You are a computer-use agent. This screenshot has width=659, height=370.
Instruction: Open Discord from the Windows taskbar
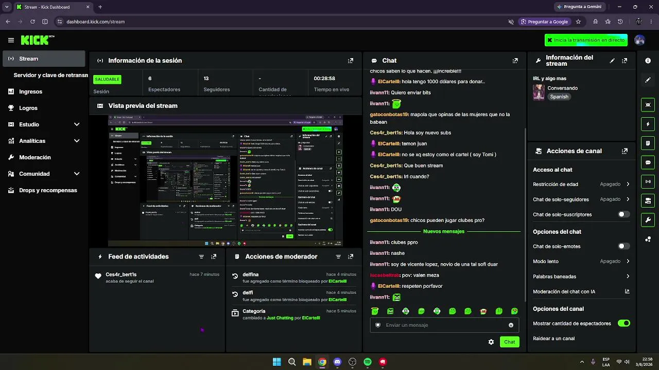pos(337,362)
